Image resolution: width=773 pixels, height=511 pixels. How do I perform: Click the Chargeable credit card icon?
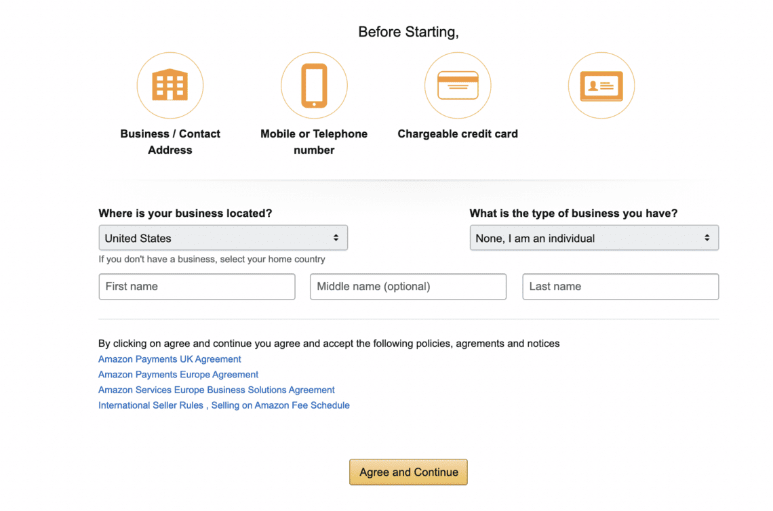pyautogui.click(x=458, y=85)
